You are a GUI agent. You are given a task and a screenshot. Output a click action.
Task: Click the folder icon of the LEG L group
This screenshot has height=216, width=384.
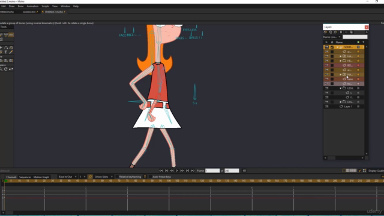point(344,88)
